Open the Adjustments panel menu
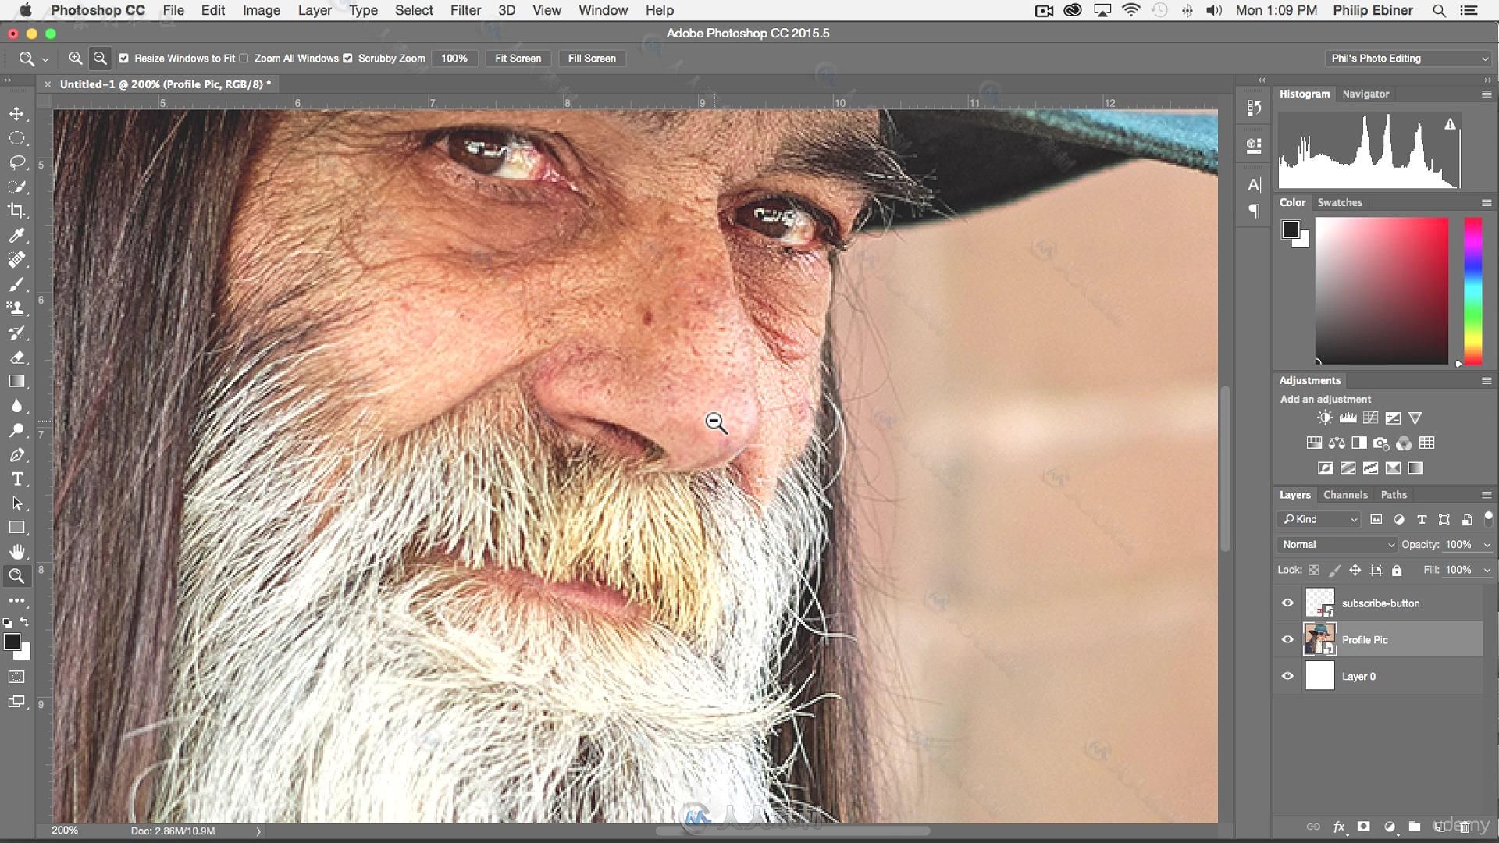This screenshot has width=1499, height=843. click(1487, 381)
